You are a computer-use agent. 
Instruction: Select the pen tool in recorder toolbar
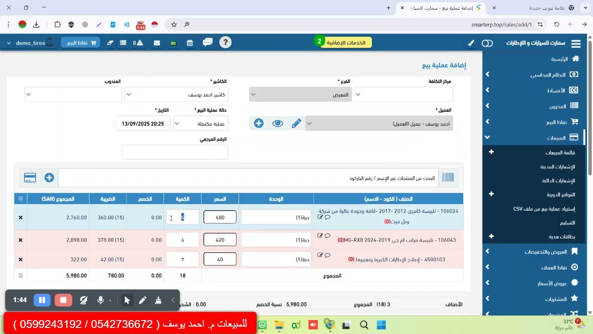pos(143,300)
